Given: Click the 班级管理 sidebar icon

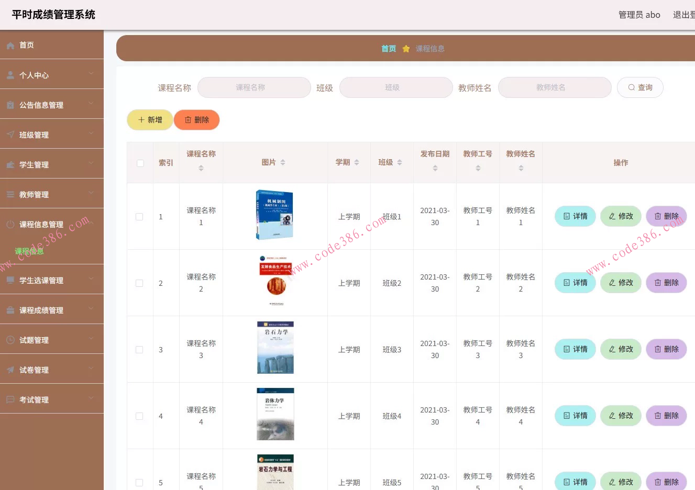Looking at the screenshot, I should (x=11, y=134).
